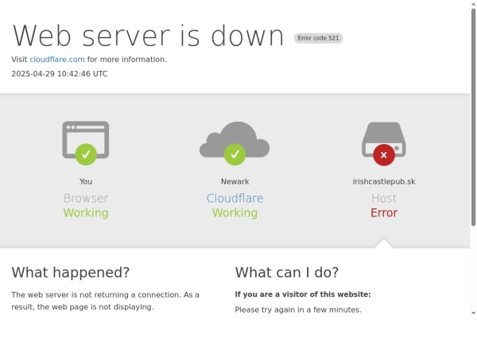Click the page vertical scrollbar thumb
Image resolution: width=477 pixels, height=358 pixels.
473,117
